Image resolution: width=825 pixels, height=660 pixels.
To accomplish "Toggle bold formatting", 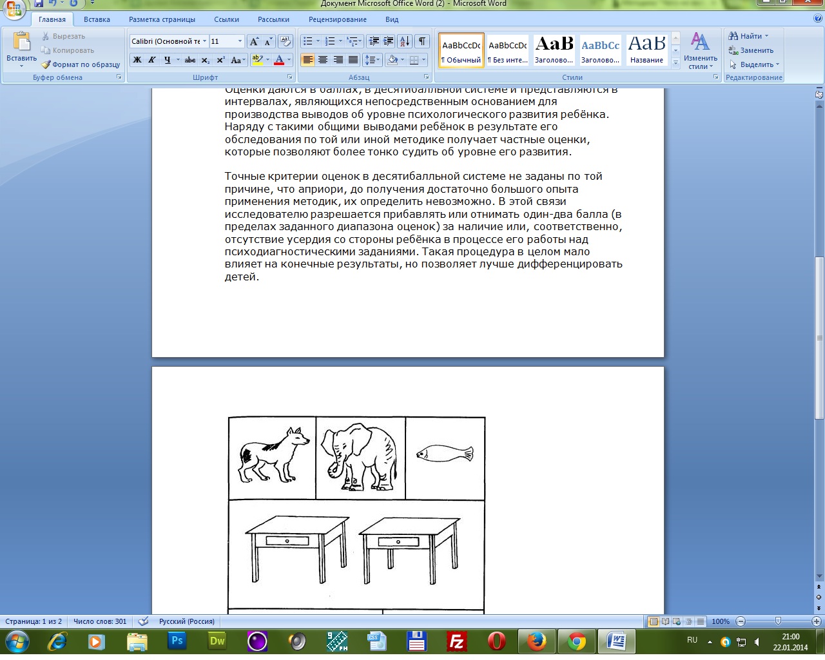I will (x=137, y=60).
